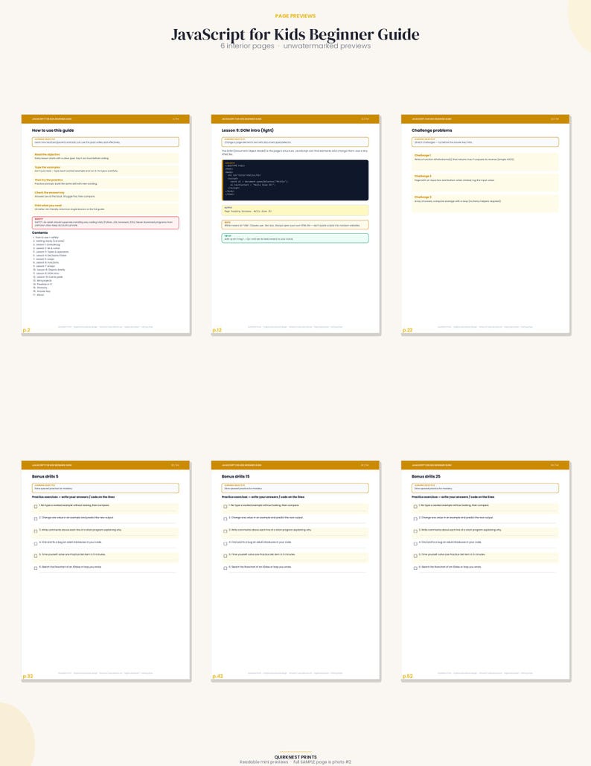This screenshot has height=766, width=591.
Task: Check exercise 5 box in Bonus drills 5
Action: click(x=36, y=556)
